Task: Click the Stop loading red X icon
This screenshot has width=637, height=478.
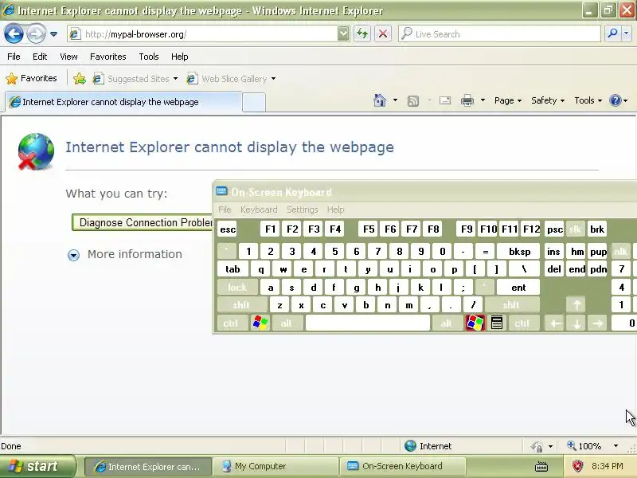Action: 383,33
